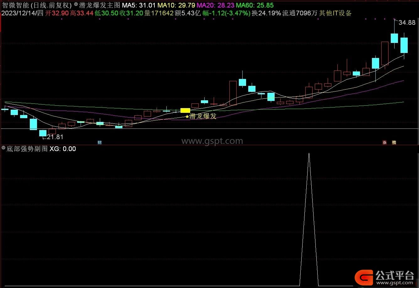Click the 高33.44 high price
The image size is (419, 288).
[x=81, y=13]
